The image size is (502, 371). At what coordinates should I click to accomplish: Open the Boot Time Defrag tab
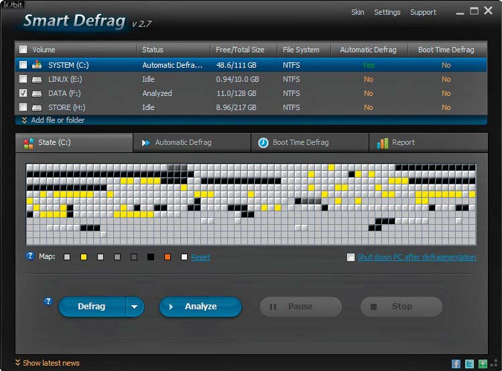(x=310, y=143)
